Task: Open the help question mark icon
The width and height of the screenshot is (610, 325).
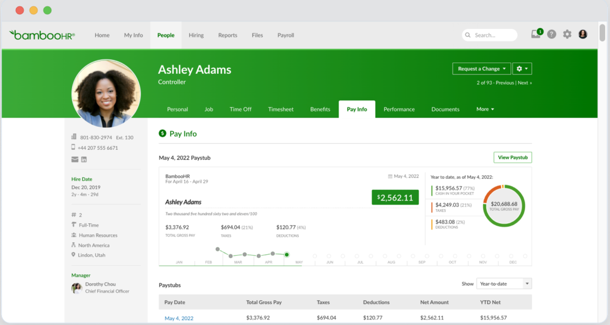Action: coord(552,34)
